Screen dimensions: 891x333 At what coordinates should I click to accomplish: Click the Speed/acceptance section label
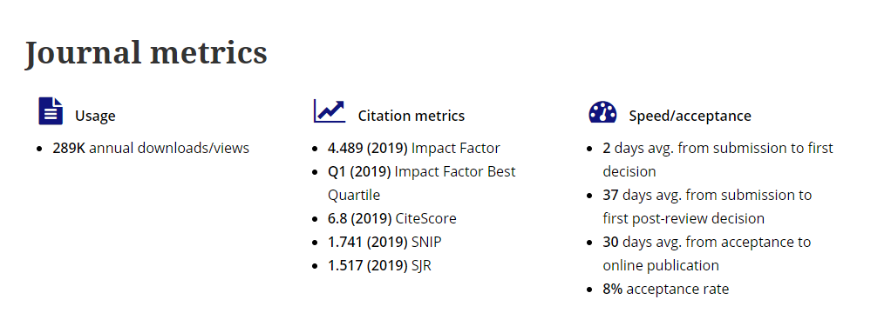coord(690,116)
